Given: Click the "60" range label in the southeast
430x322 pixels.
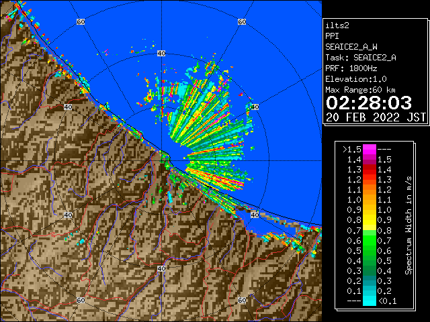Looking at the screenshot, I should 242,300.
